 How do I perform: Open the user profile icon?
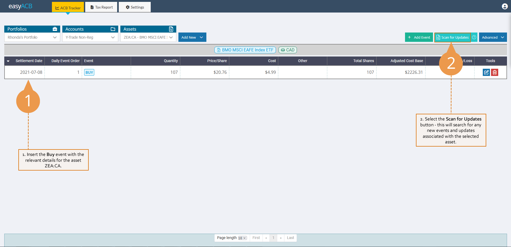[x=505, y=6]
